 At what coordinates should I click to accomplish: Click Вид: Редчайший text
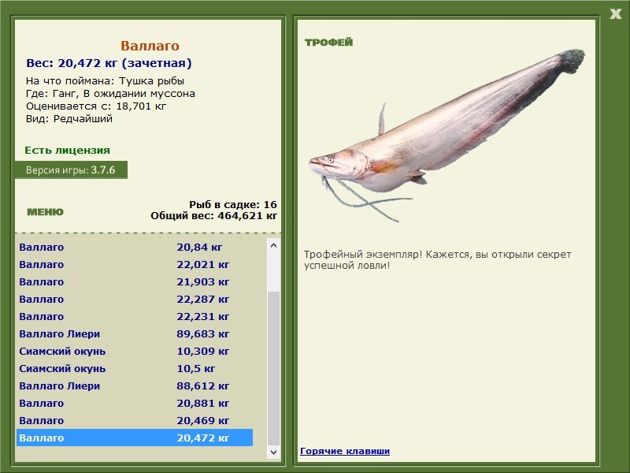pyautogui.click(x=69, y=119)
